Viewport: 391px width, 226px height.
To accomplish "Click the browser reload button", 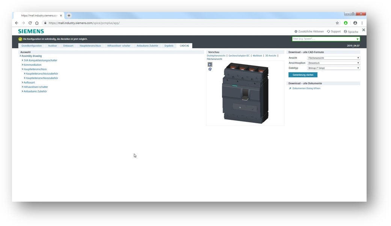I will (x=30, y=23).
